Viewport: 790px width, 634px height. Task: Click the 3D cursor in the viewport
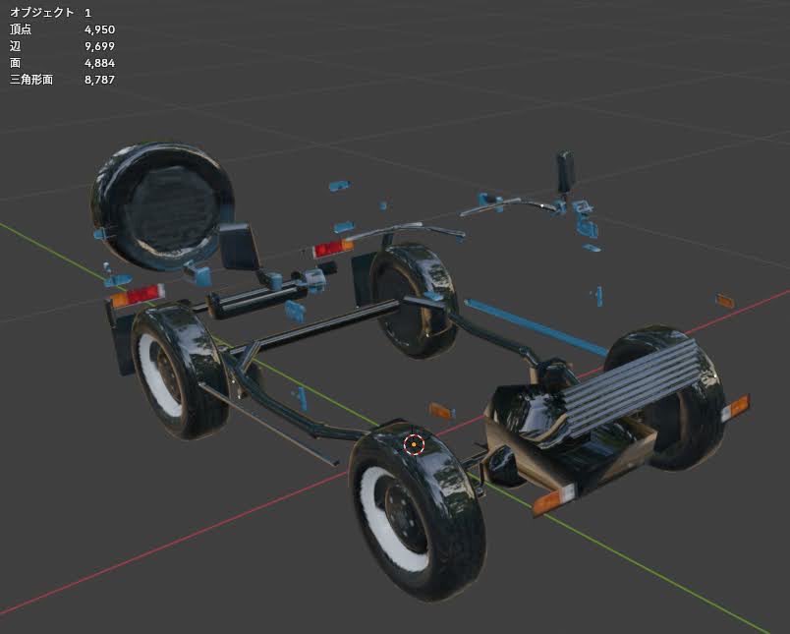(414, 444)
